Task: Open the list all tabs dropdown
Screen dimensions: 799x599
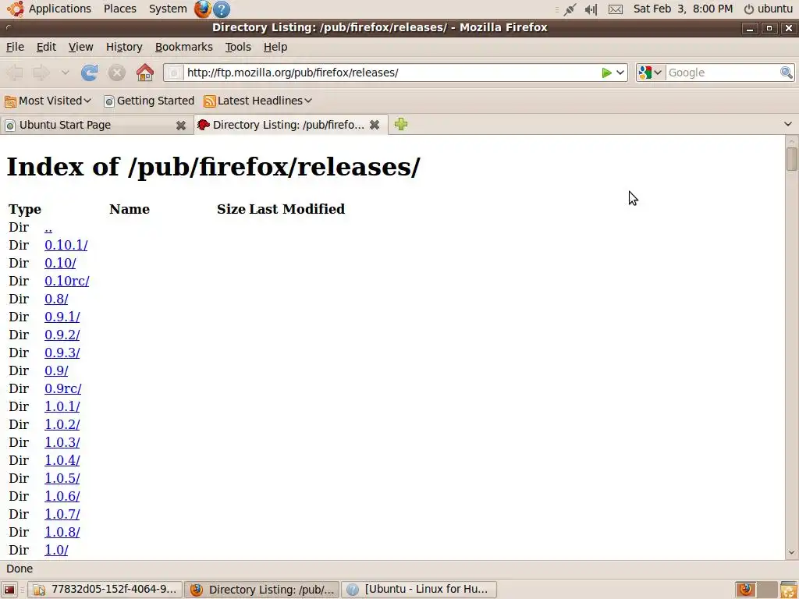Action: 788,124
